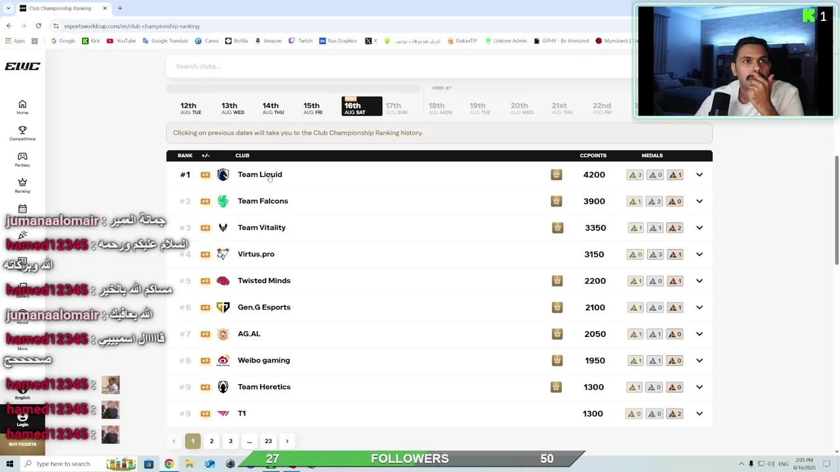
Task: Open Ranking crown icon in sidebar
Action: click(22, 186)
